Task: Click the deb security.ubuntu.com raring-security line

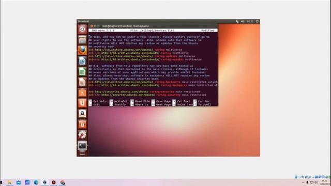Action: (144, 92)
